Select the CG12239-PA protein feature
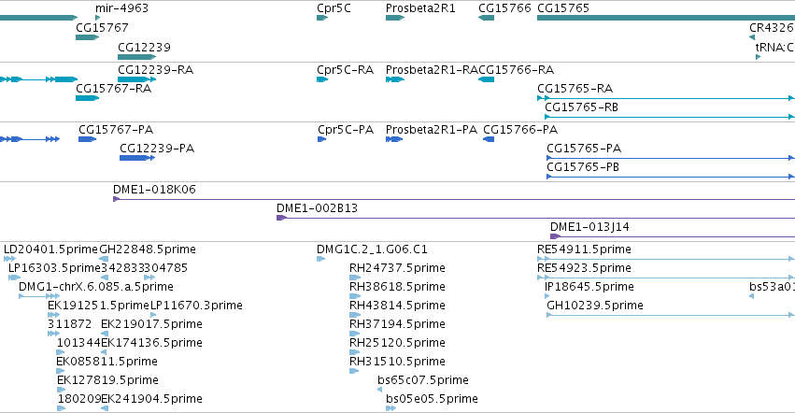 (x=137, y=158)
